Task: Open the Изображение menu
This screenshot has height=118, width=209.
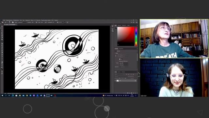Action: click(16, 20)
